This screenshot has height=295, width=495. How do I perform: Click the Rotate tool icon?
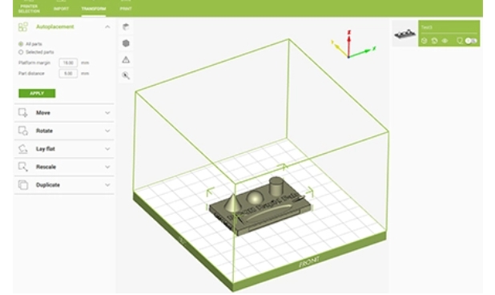(22, 131)
